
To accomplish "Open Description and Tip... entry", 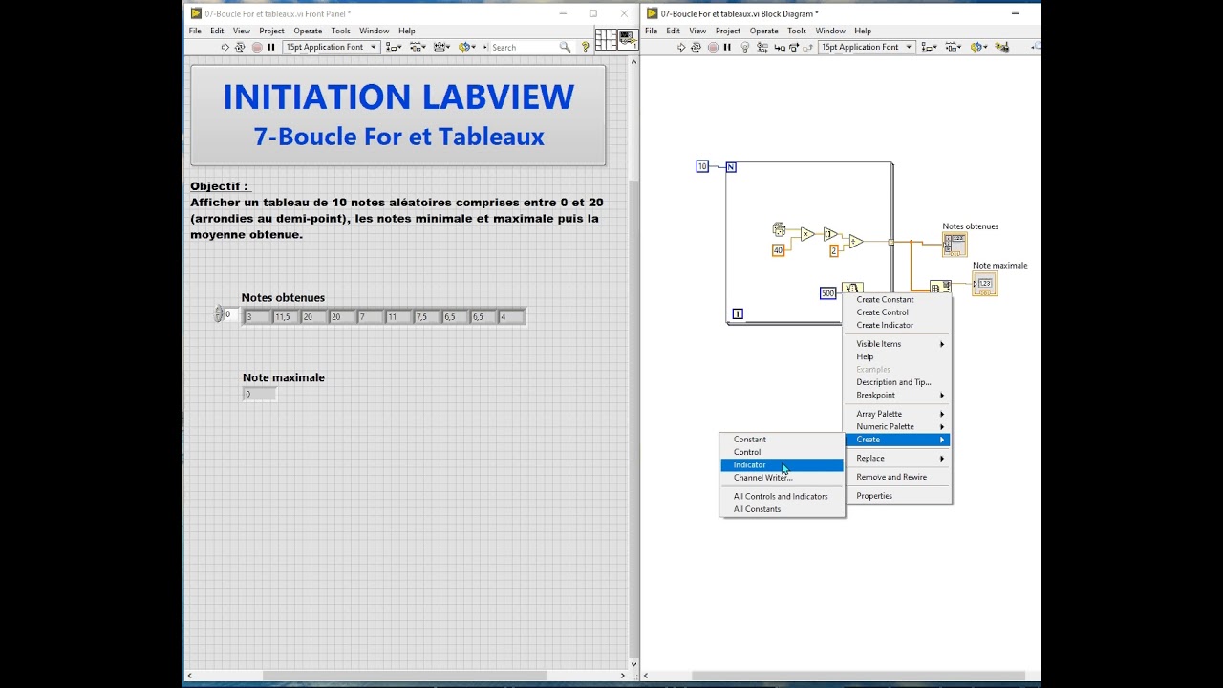I will (898, 382).
